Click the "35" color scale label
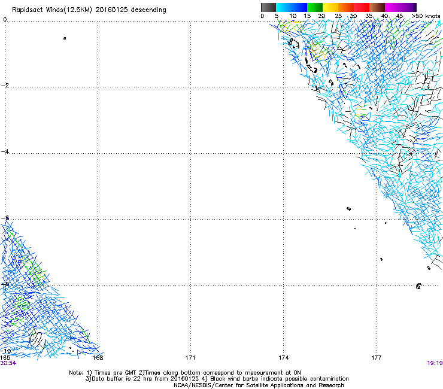 [x=369, y=16]
